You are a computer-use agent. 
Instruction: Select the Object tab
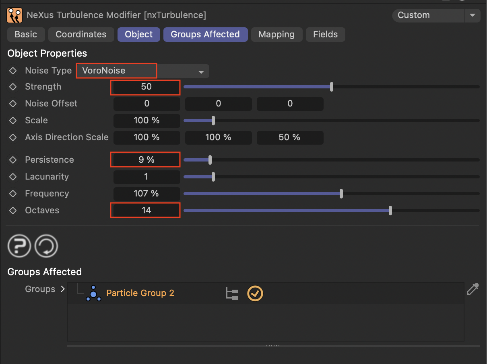tap(139, 35)
